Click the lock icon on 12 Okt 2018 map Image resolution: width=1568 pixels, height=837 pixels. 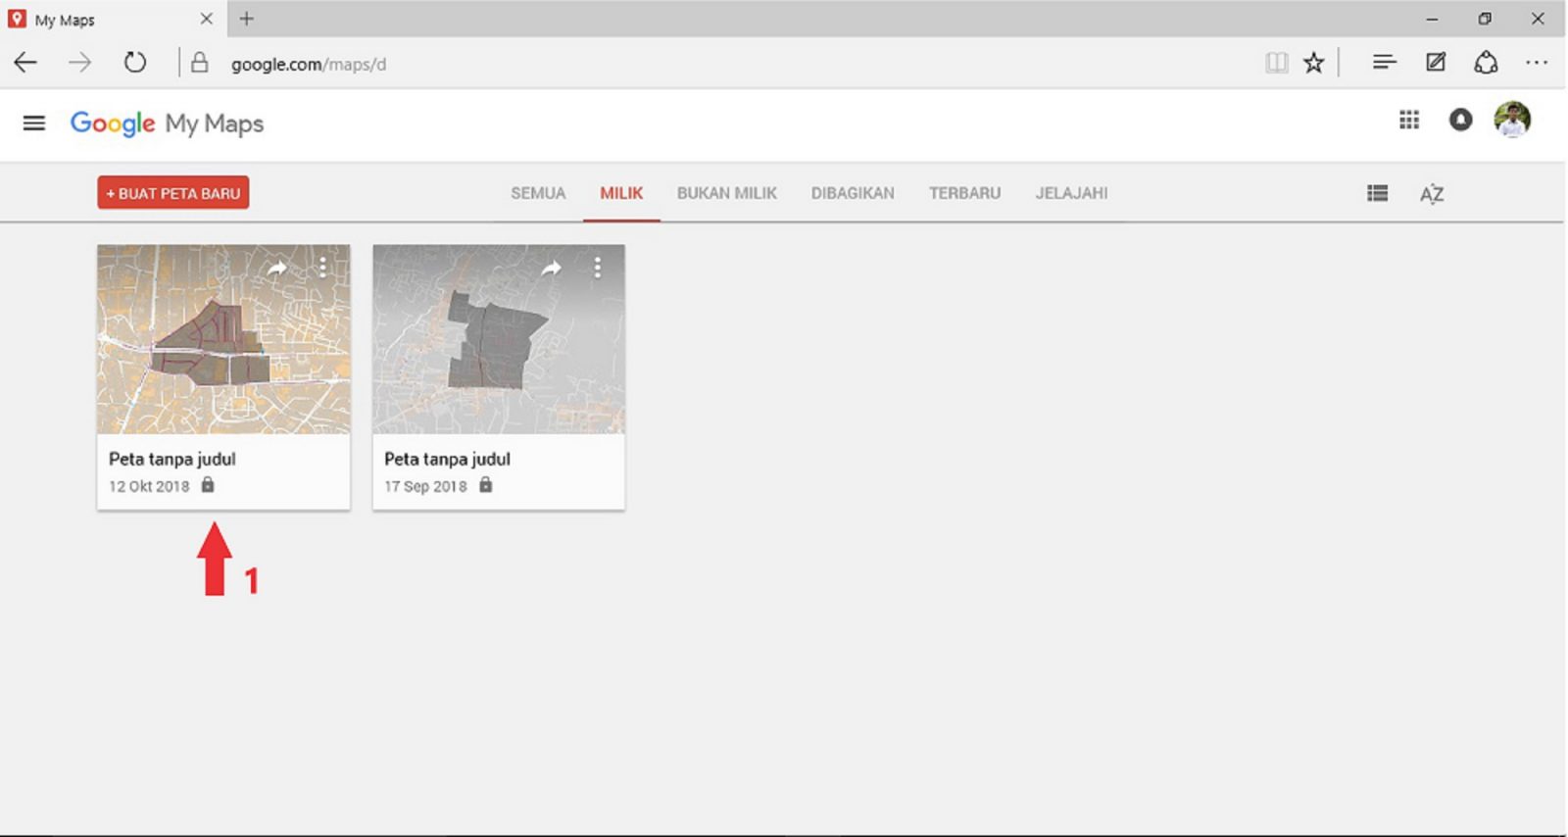point(208,485)
